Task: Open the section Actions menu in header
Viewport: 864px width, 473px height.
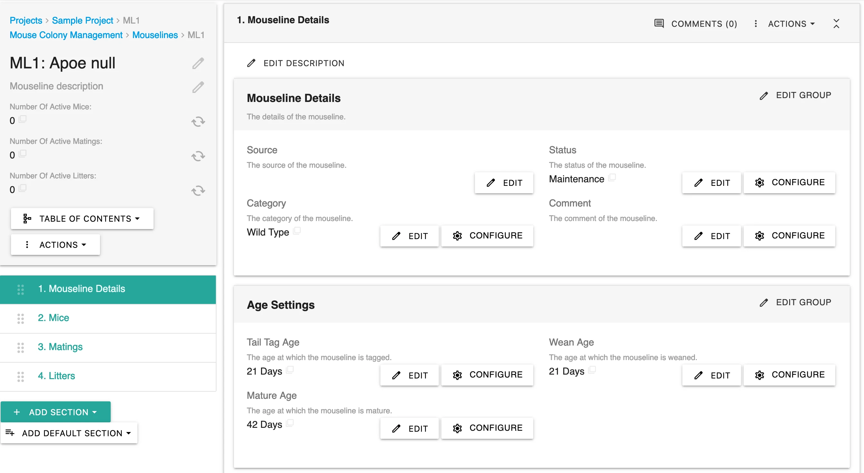Action: (785, 24)
